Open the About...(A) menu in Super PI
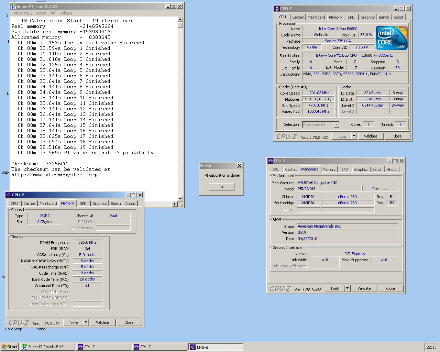 pyautogui.click(x=46, y=13)
